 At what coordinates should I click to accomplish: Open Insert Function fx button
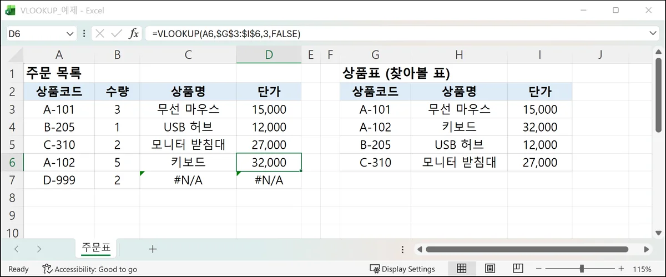(134, 34)
